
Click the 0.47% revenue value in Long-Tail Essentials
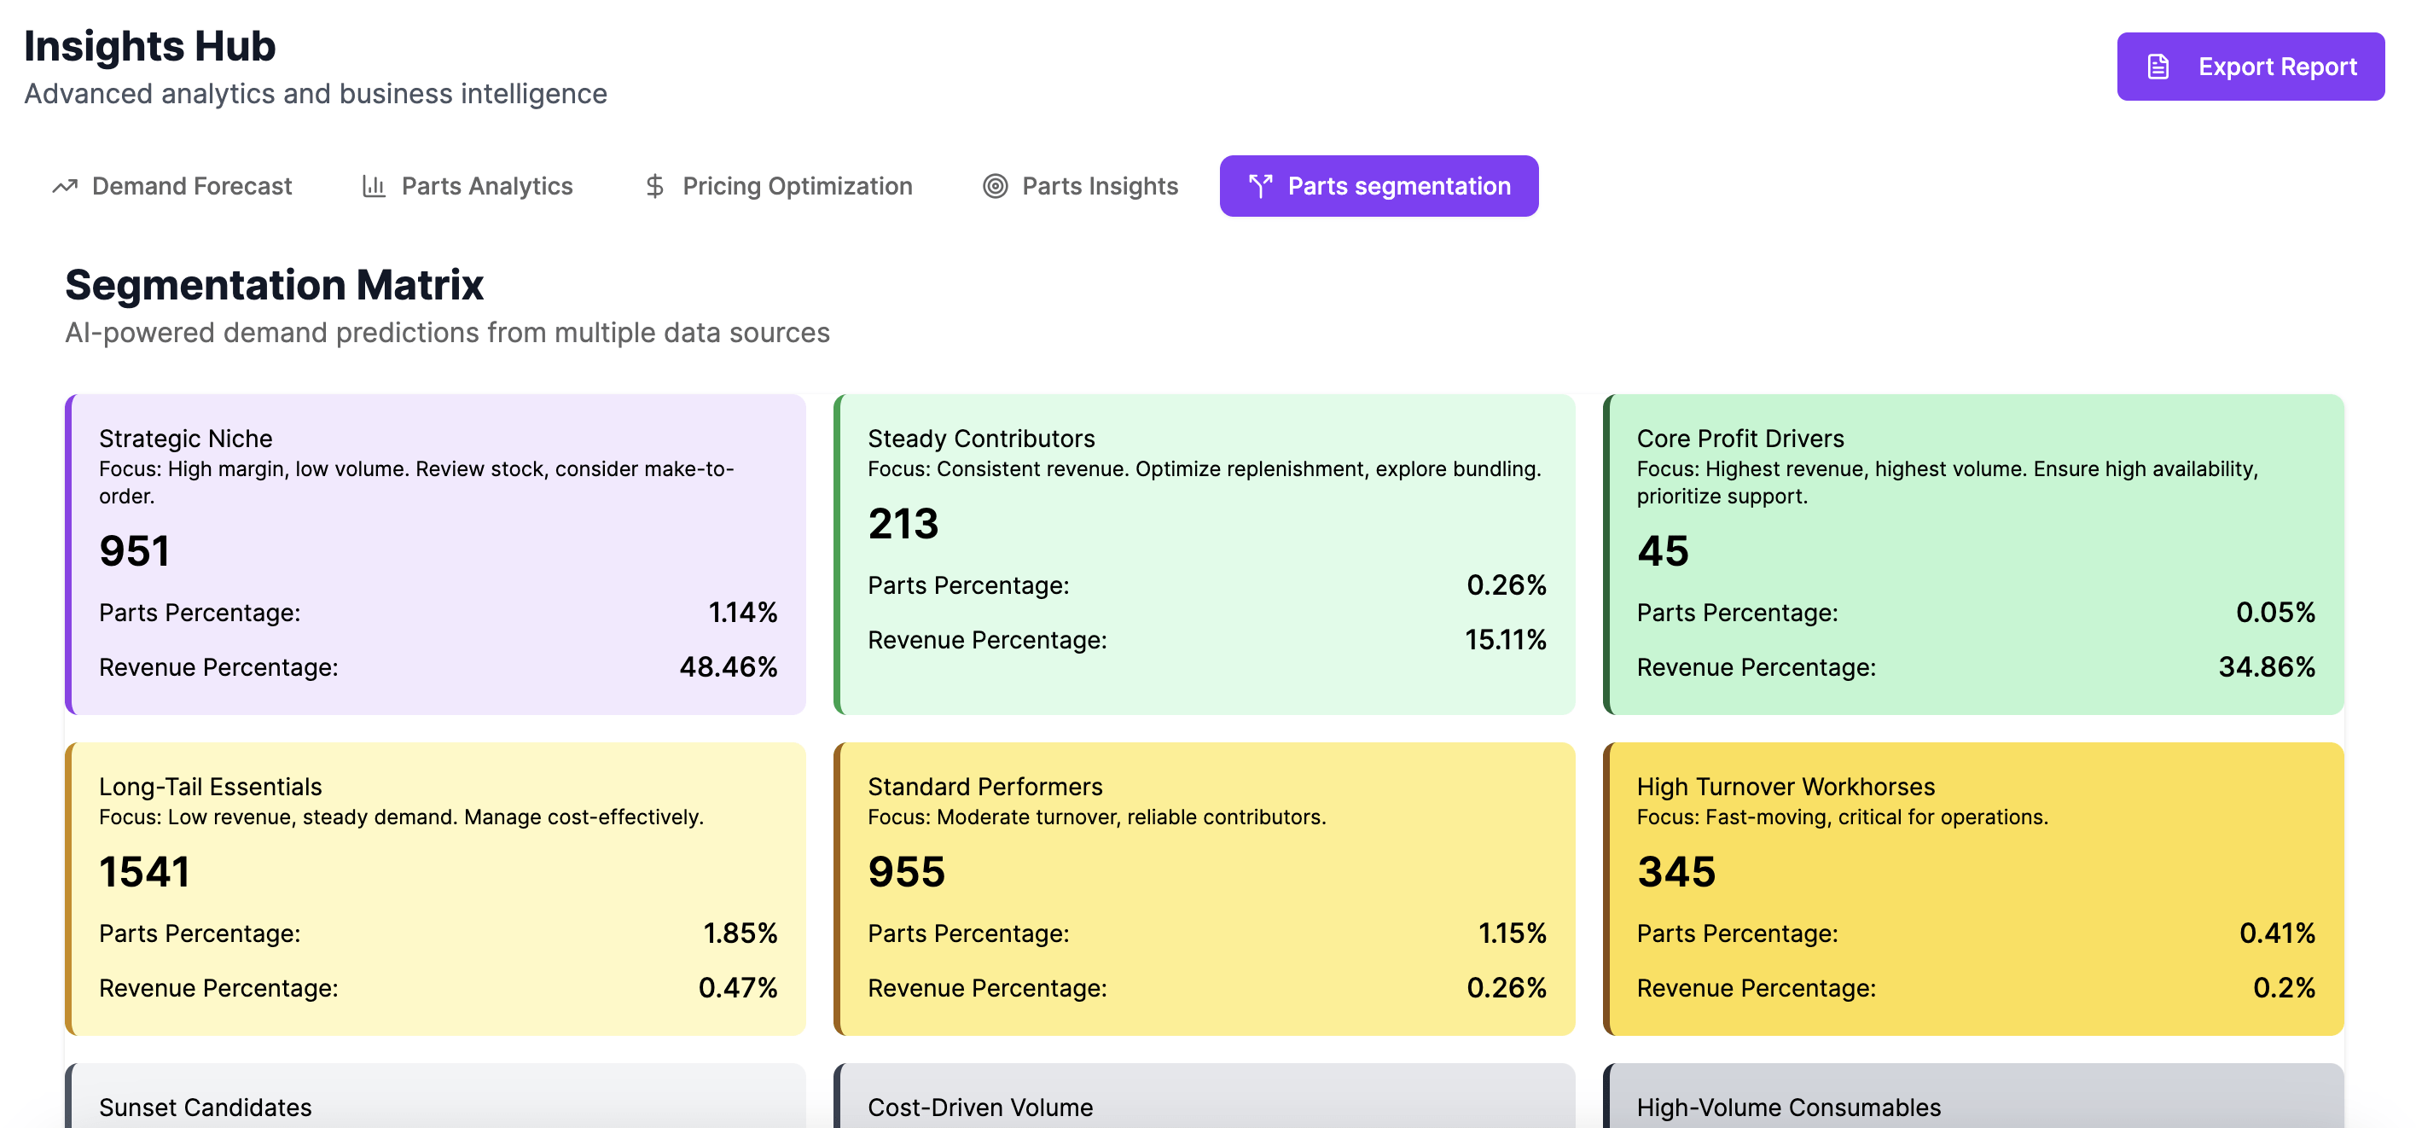737,988
